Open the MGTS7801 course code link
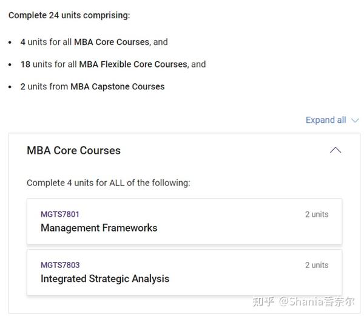 pyautogui.click(x=59, y=214)
